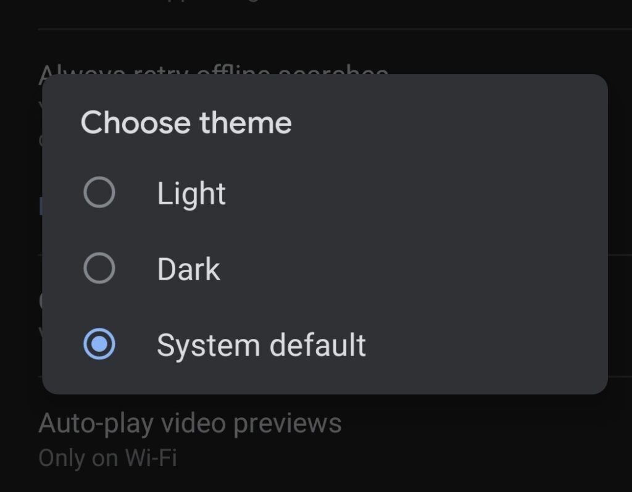Tap the "Only on Wi-Fi" subtitle text
Viewport: 632px width, 492px height.
(107, 458)
